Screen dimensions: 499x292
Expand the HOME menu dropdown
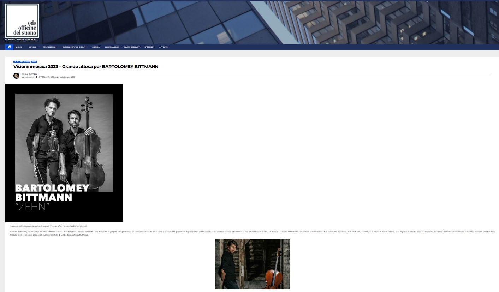point(19,47)
